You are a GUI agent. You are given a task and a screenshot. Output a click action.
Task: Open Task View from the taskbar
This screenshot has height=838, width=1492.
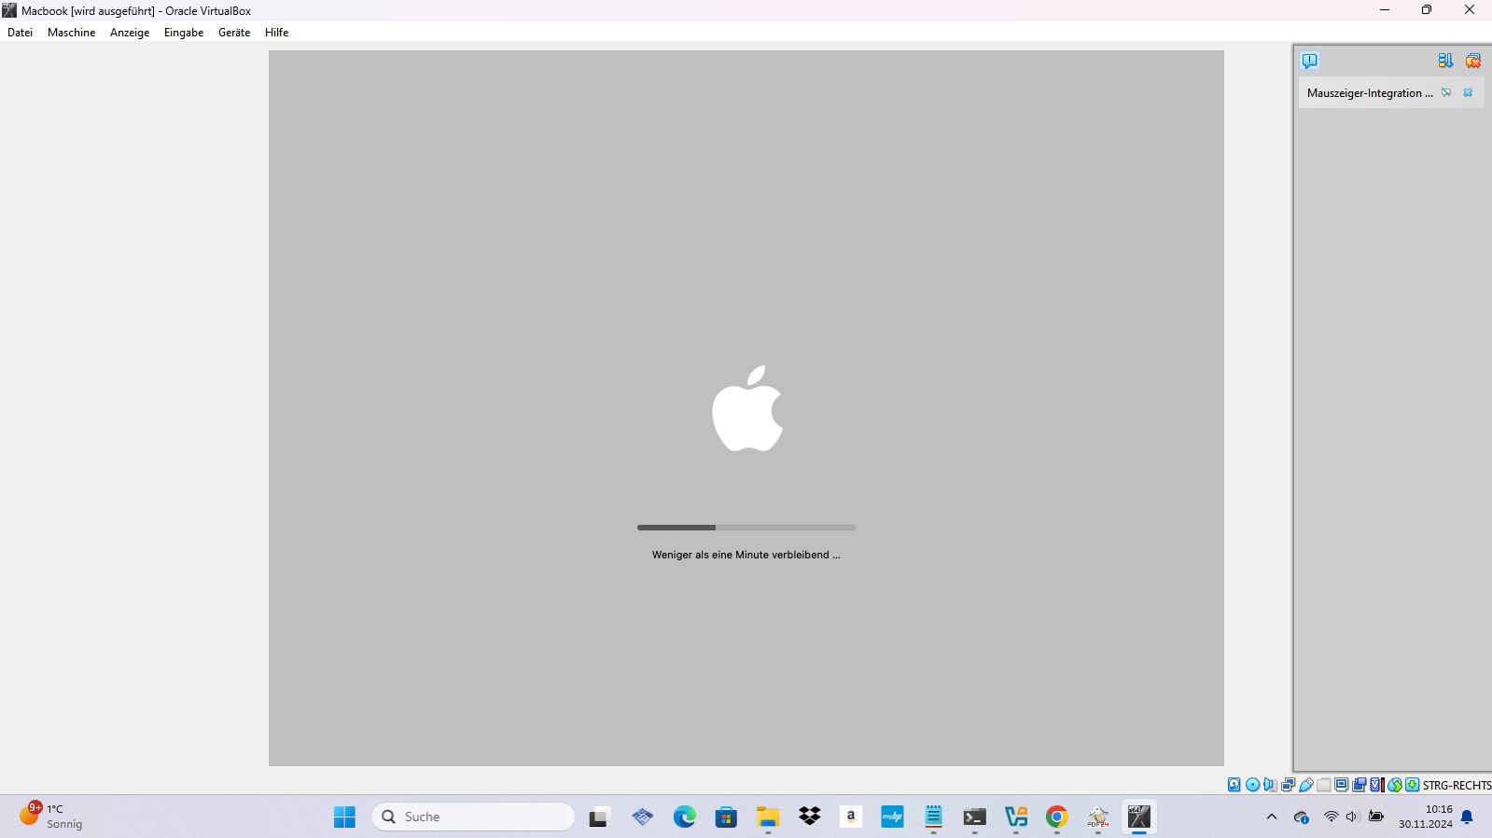(x=598, y=817)
